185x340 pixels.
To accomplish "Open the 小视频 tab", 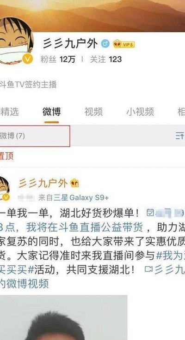I will (x=140, y=112).
